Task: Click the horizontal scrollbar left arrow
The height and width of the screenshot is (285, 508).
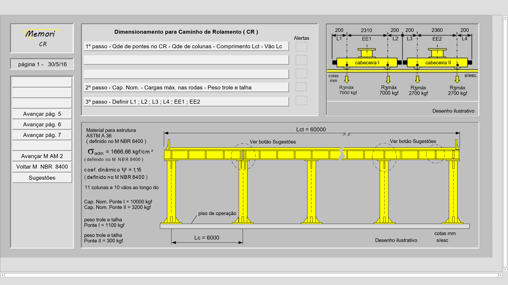Action: tap(3, 275)
